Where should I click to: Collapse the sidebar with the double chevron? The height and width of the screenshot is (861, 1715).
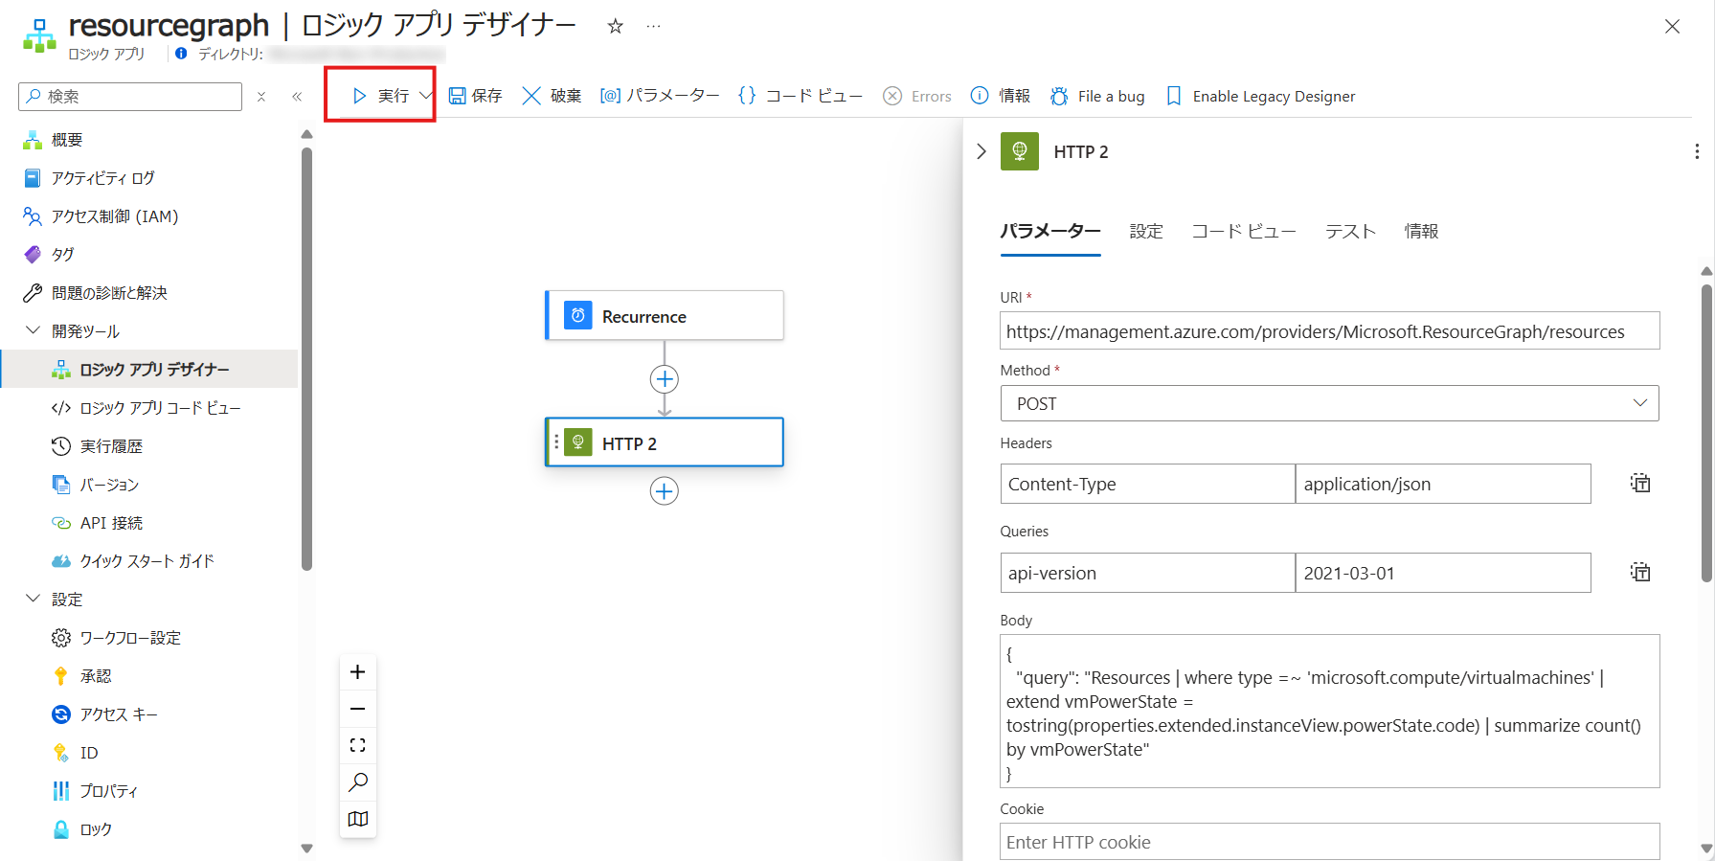click(x=297, y=97)
